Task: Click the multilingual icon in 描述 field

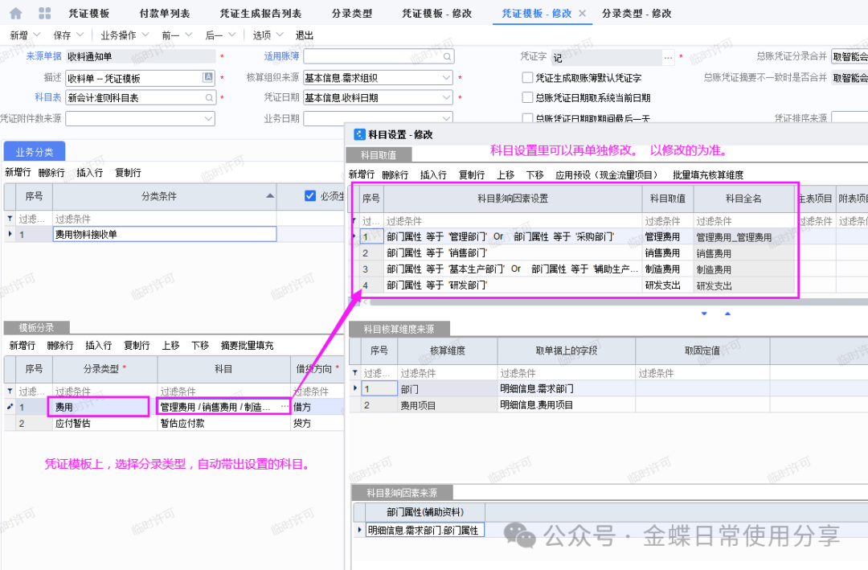Action: pyautogui.click(x=208, y=77)
